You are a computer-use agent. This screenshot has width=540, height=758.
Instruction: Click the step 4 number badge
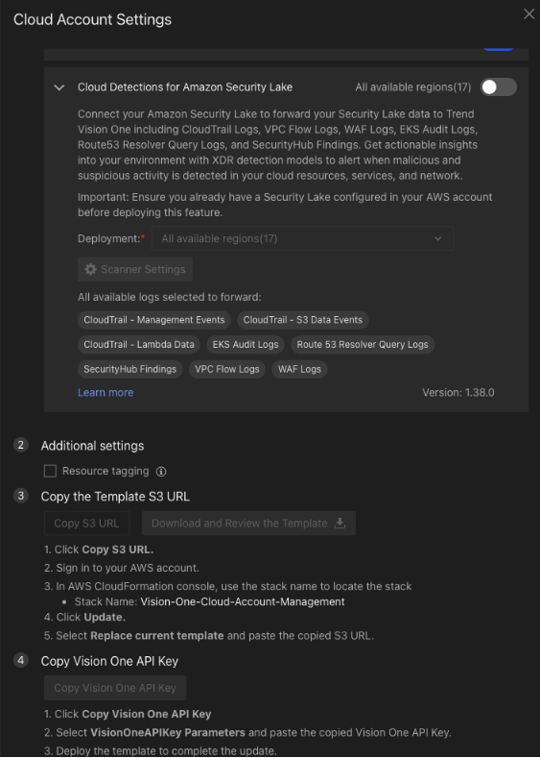21,660
